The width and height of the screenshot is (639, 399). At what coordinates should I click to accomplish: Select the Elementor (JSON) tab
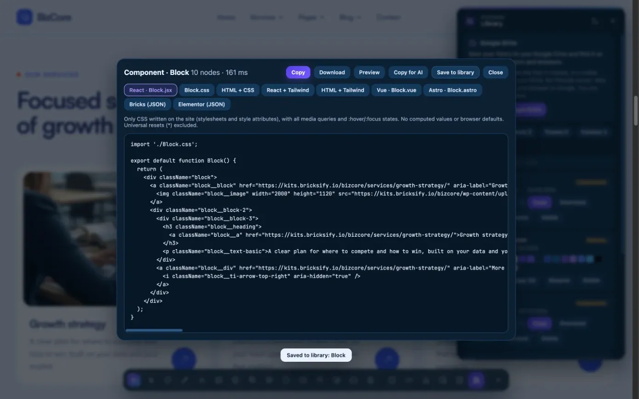click(x=201, y=104)
